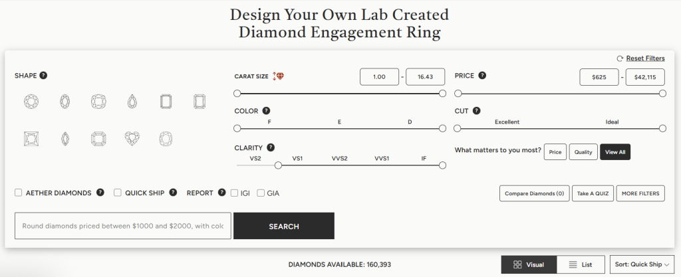Select the emerald cut diamond shape
681x277 pixels.
(166, 102)
